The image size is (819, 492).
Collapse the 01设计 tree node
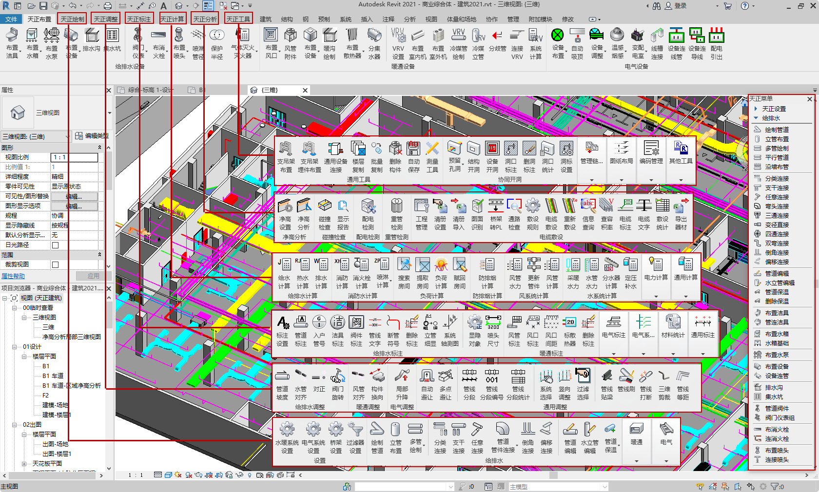(x=15, y=347)
